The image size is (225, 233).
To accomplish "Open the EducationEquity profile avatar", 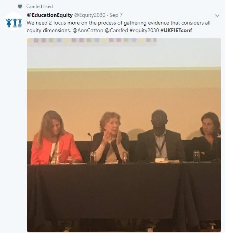I will point(14,22).
